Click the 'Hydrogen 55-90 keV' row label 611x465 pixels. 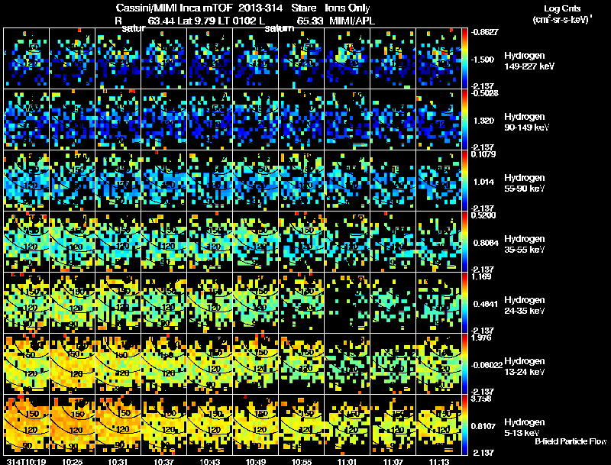[525, 183]
